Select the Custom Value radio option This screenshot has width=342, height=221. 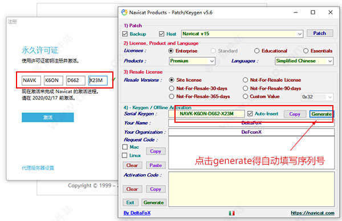[x=245, y=97]
